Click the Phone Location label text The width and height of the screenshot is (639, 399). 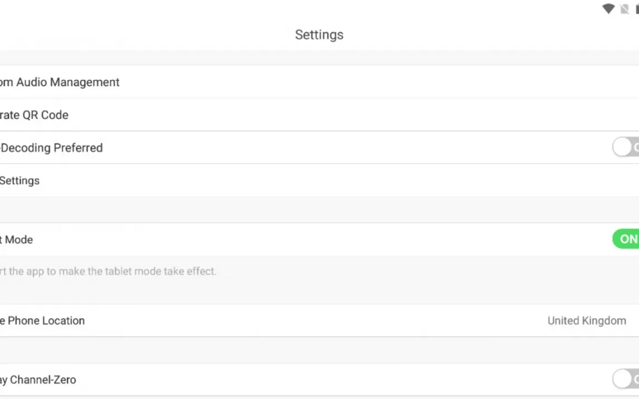42,320
